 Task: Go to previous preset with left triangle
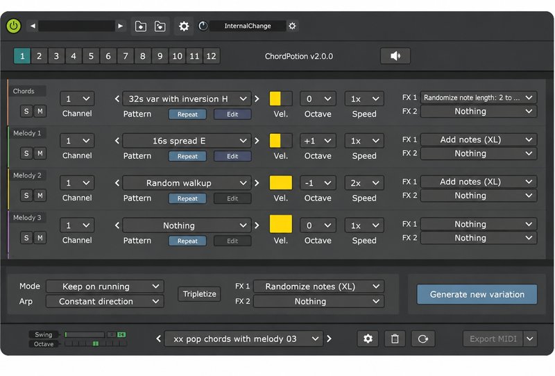point(33,26)
